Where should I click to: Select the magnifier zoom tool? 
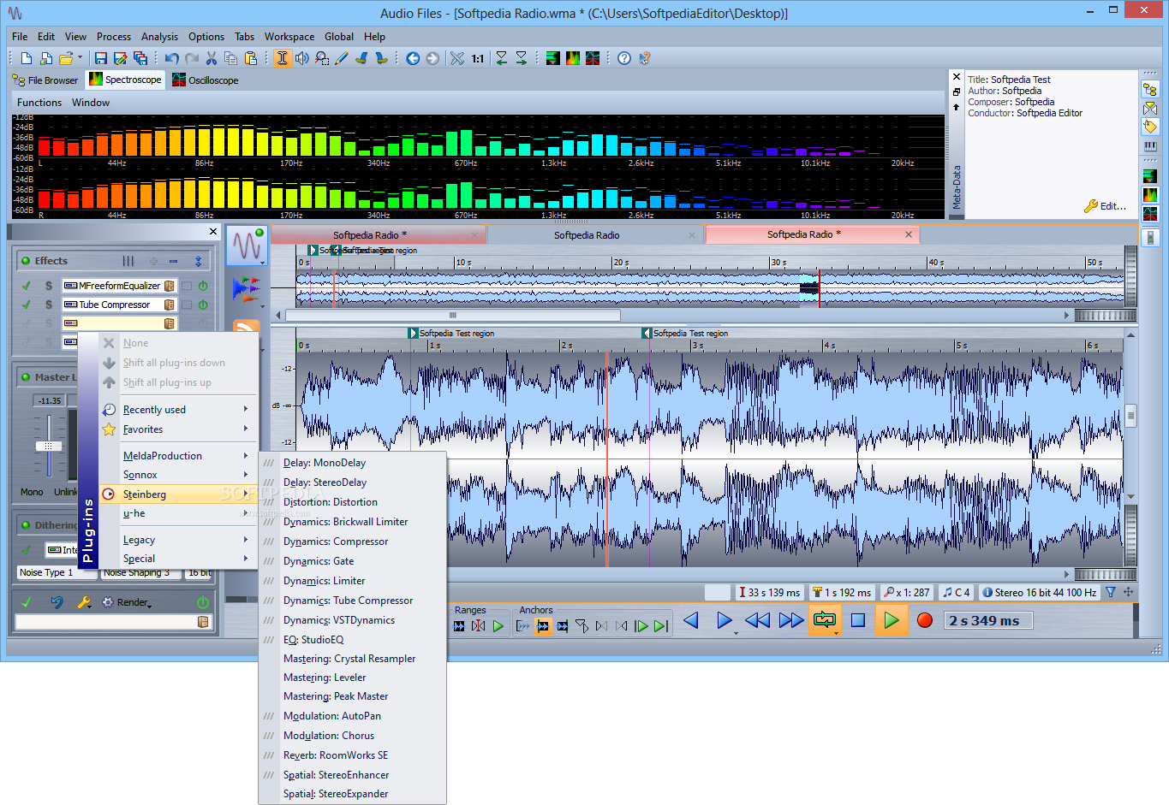[x=322, y=58]
